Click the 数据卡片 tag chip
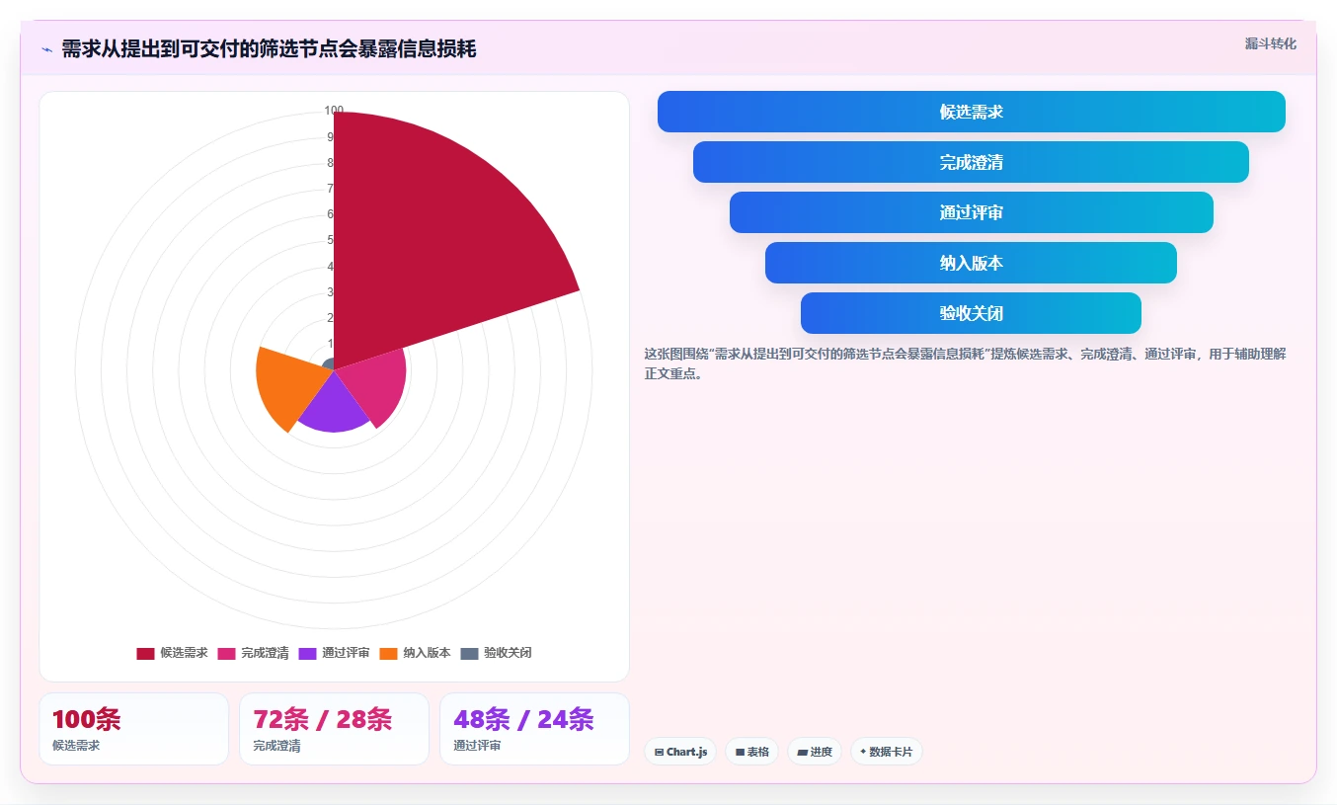Screen dimensions: 1337x805 (886, 752)
